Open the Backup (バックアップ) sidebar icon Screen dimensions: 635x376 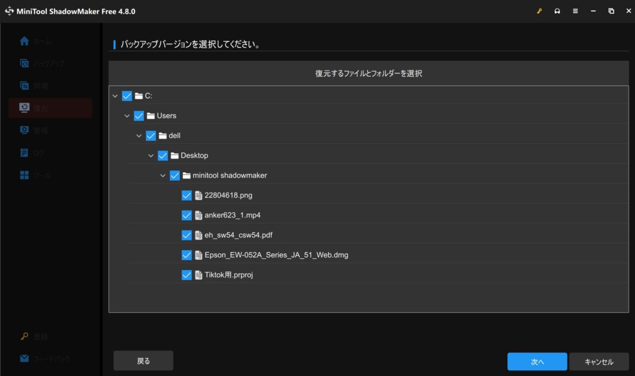[24, 63]
